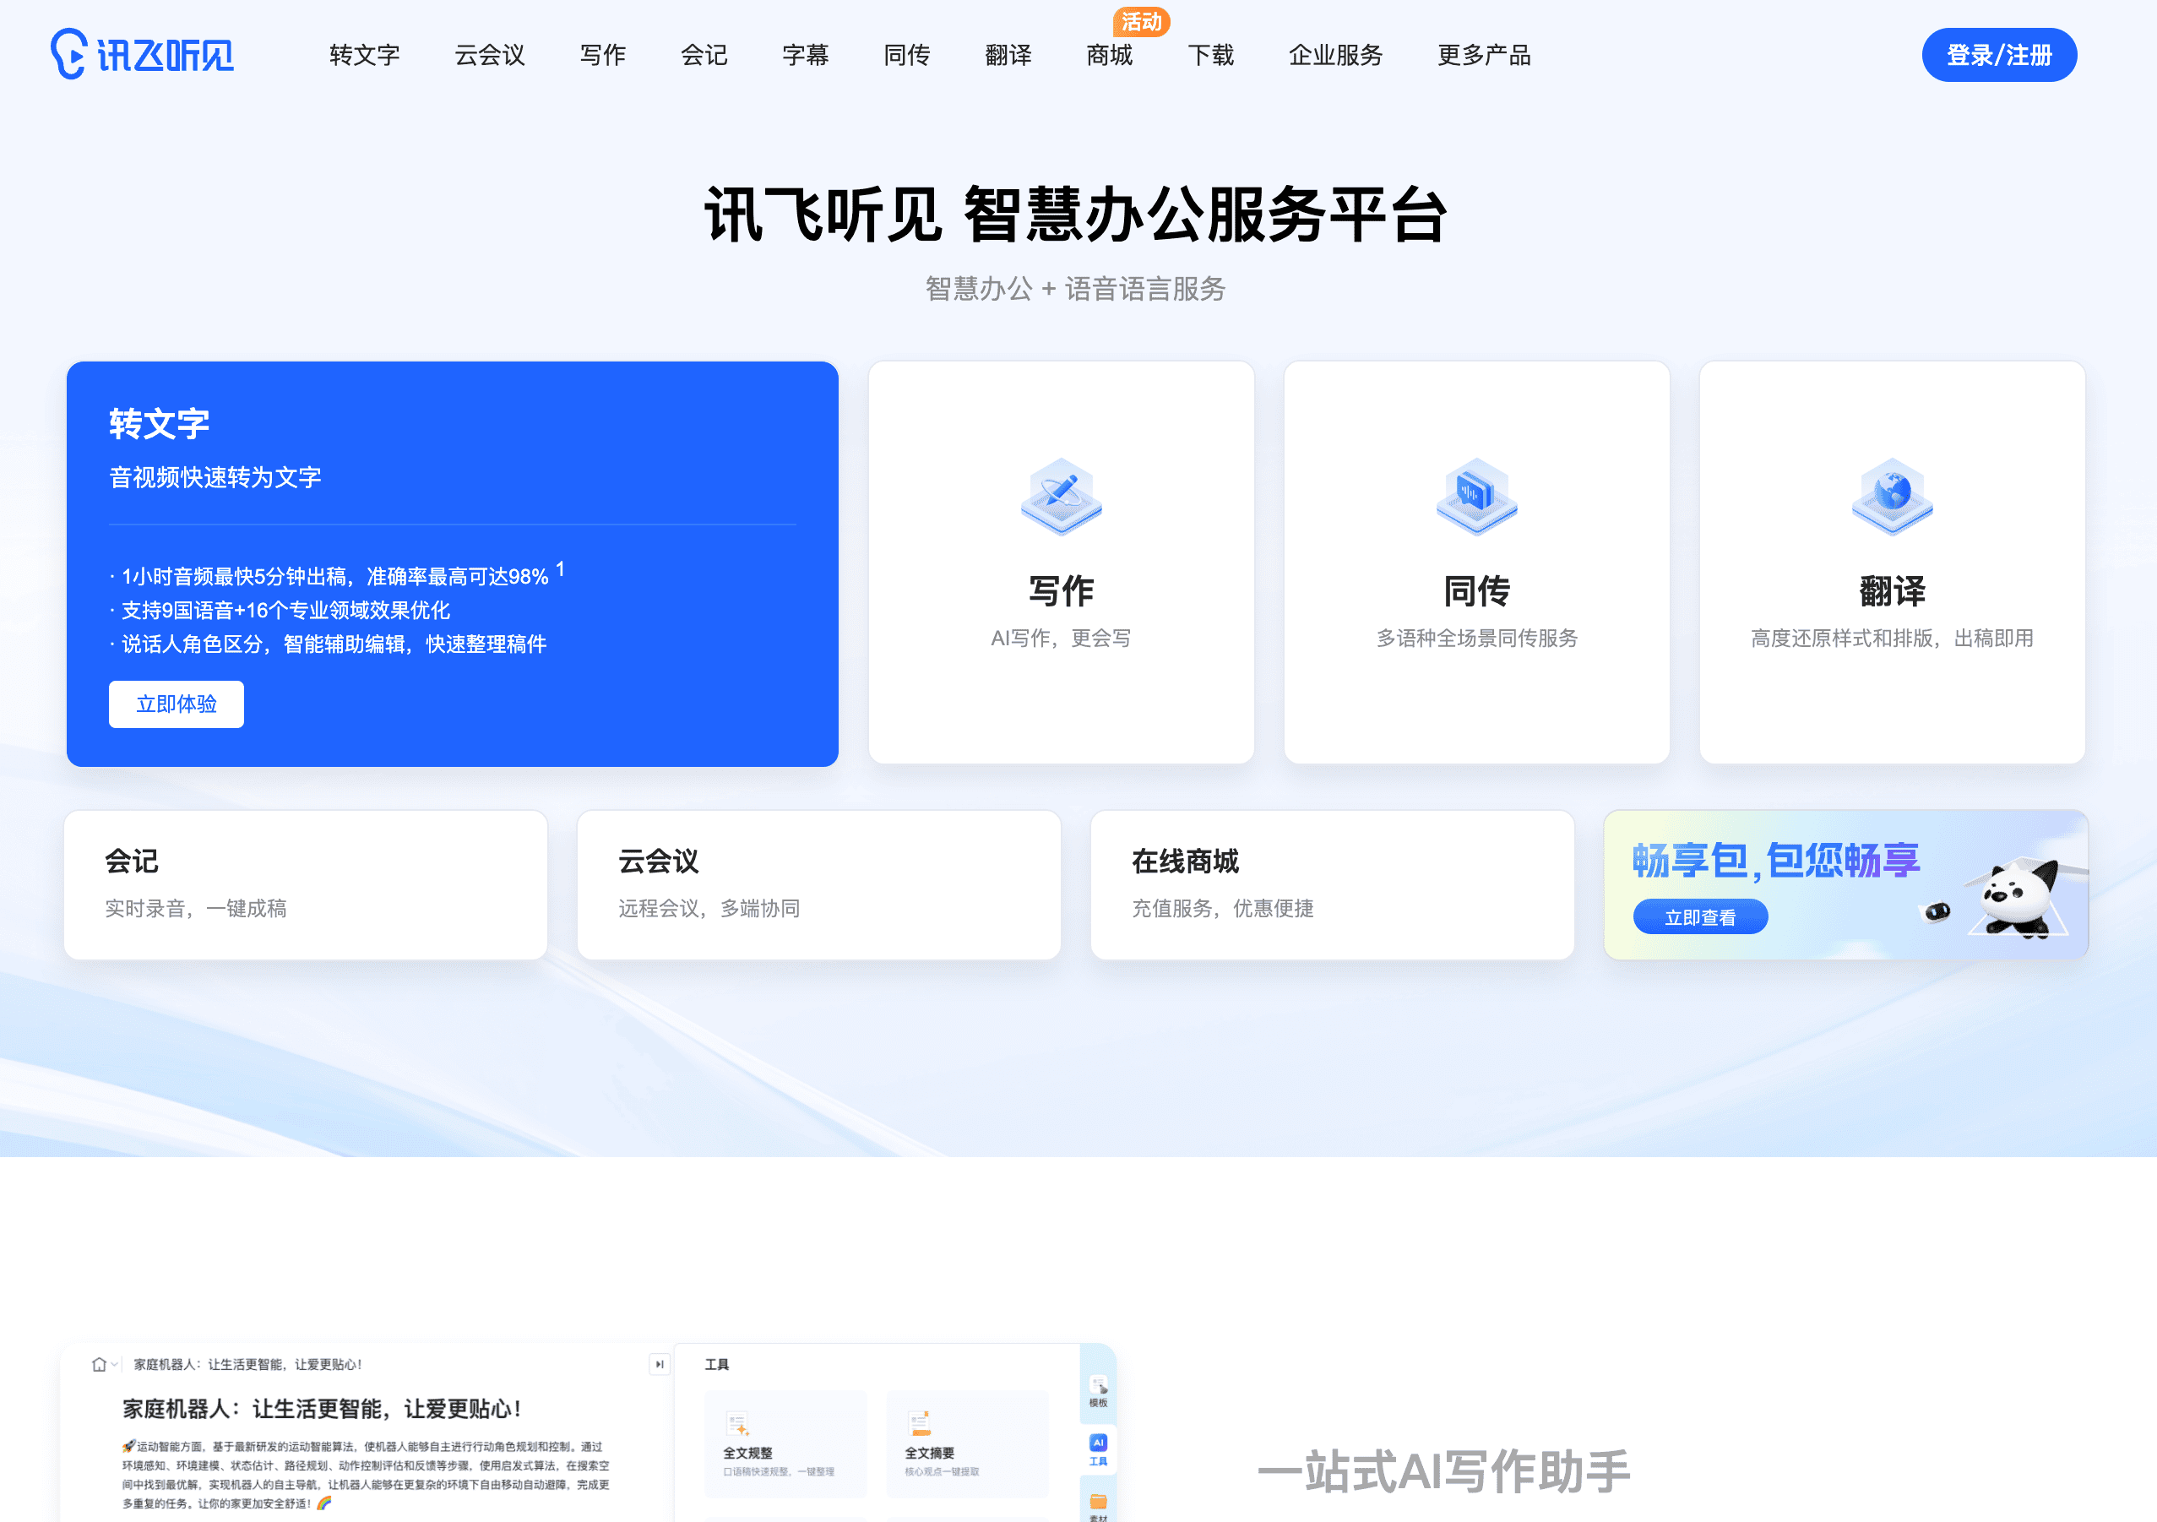Expand the chevron beside the home icon

tap(115, 1364)
